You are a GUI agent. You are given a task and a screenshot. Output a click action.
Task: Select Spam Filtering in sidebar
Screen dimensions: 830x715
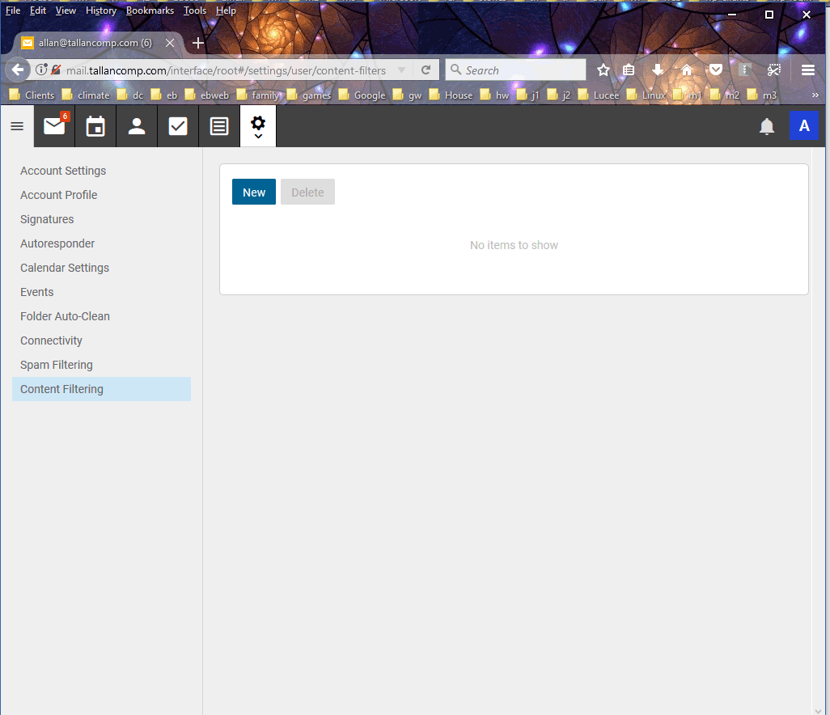pyautogui.click(x=57, y=365)
